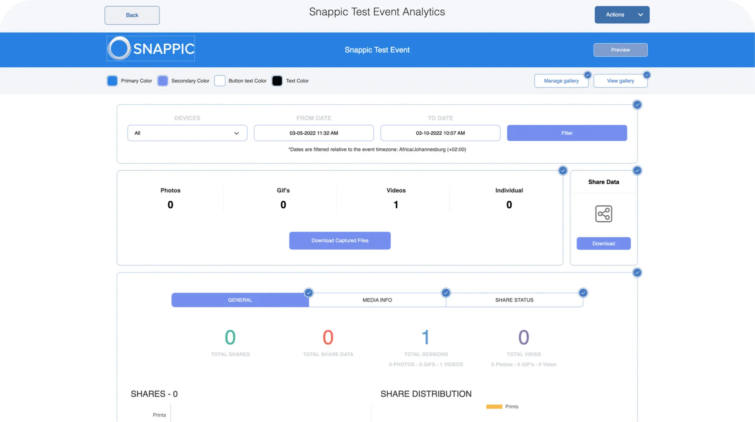Click the TOTAL SHARES label
This screenshot has width=755, height=422.
point(230,354)
